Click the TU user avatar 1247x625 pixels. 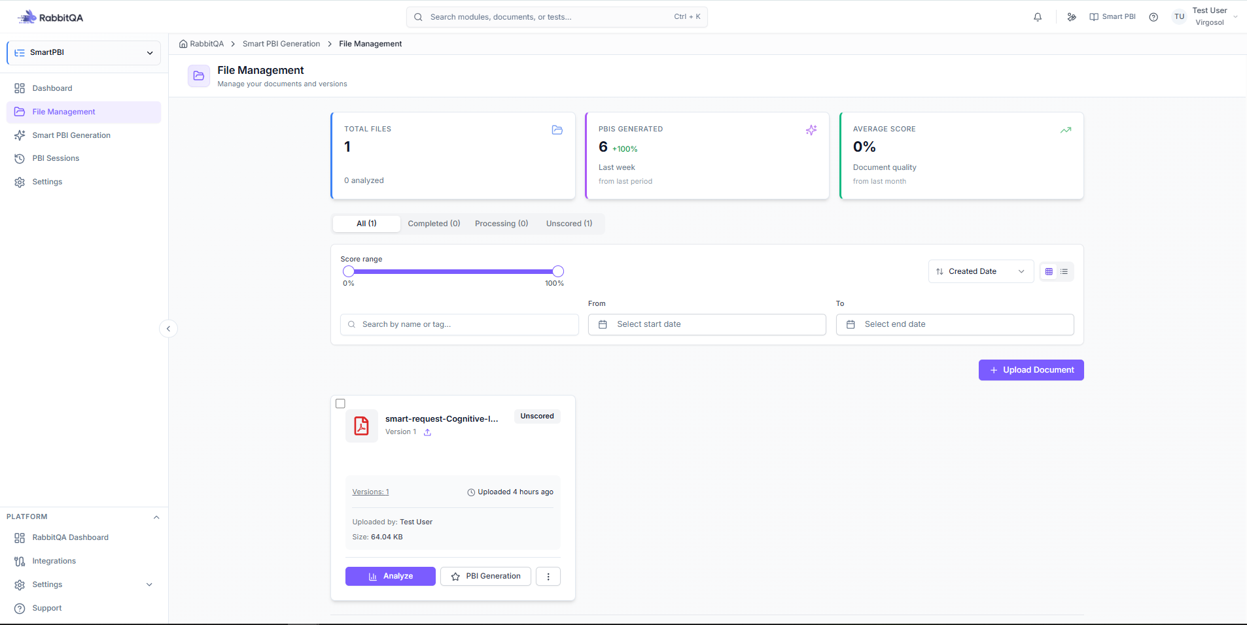[x=1179, y=17]
